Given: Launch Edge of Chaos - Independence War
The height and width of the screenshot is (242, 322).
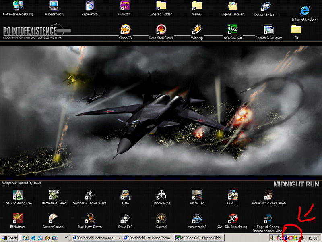Looking at the screenshot, I should [x=268, y=223].
